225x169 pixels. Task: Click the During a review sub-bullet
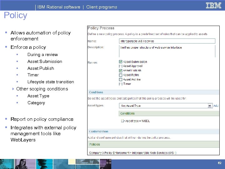[42, 54]
